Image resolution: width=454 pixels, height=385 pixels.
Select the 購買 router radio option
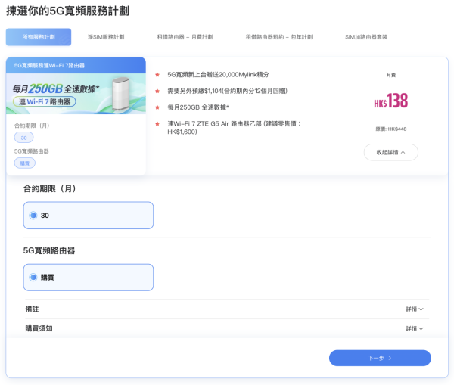tap(89, 278)
